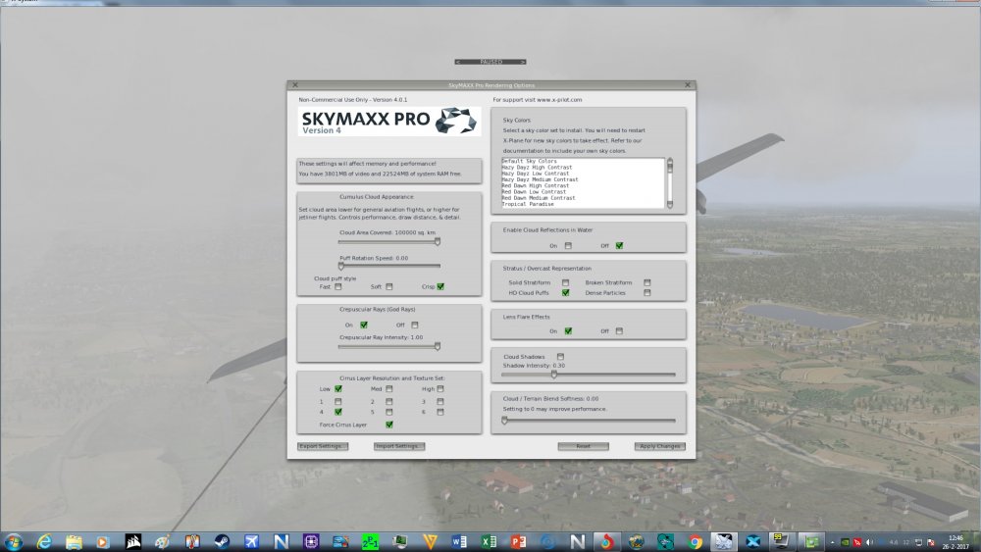981x552 pixels.
Task: Toggle Low cirrus layer resolution
Action: [337, 389]
